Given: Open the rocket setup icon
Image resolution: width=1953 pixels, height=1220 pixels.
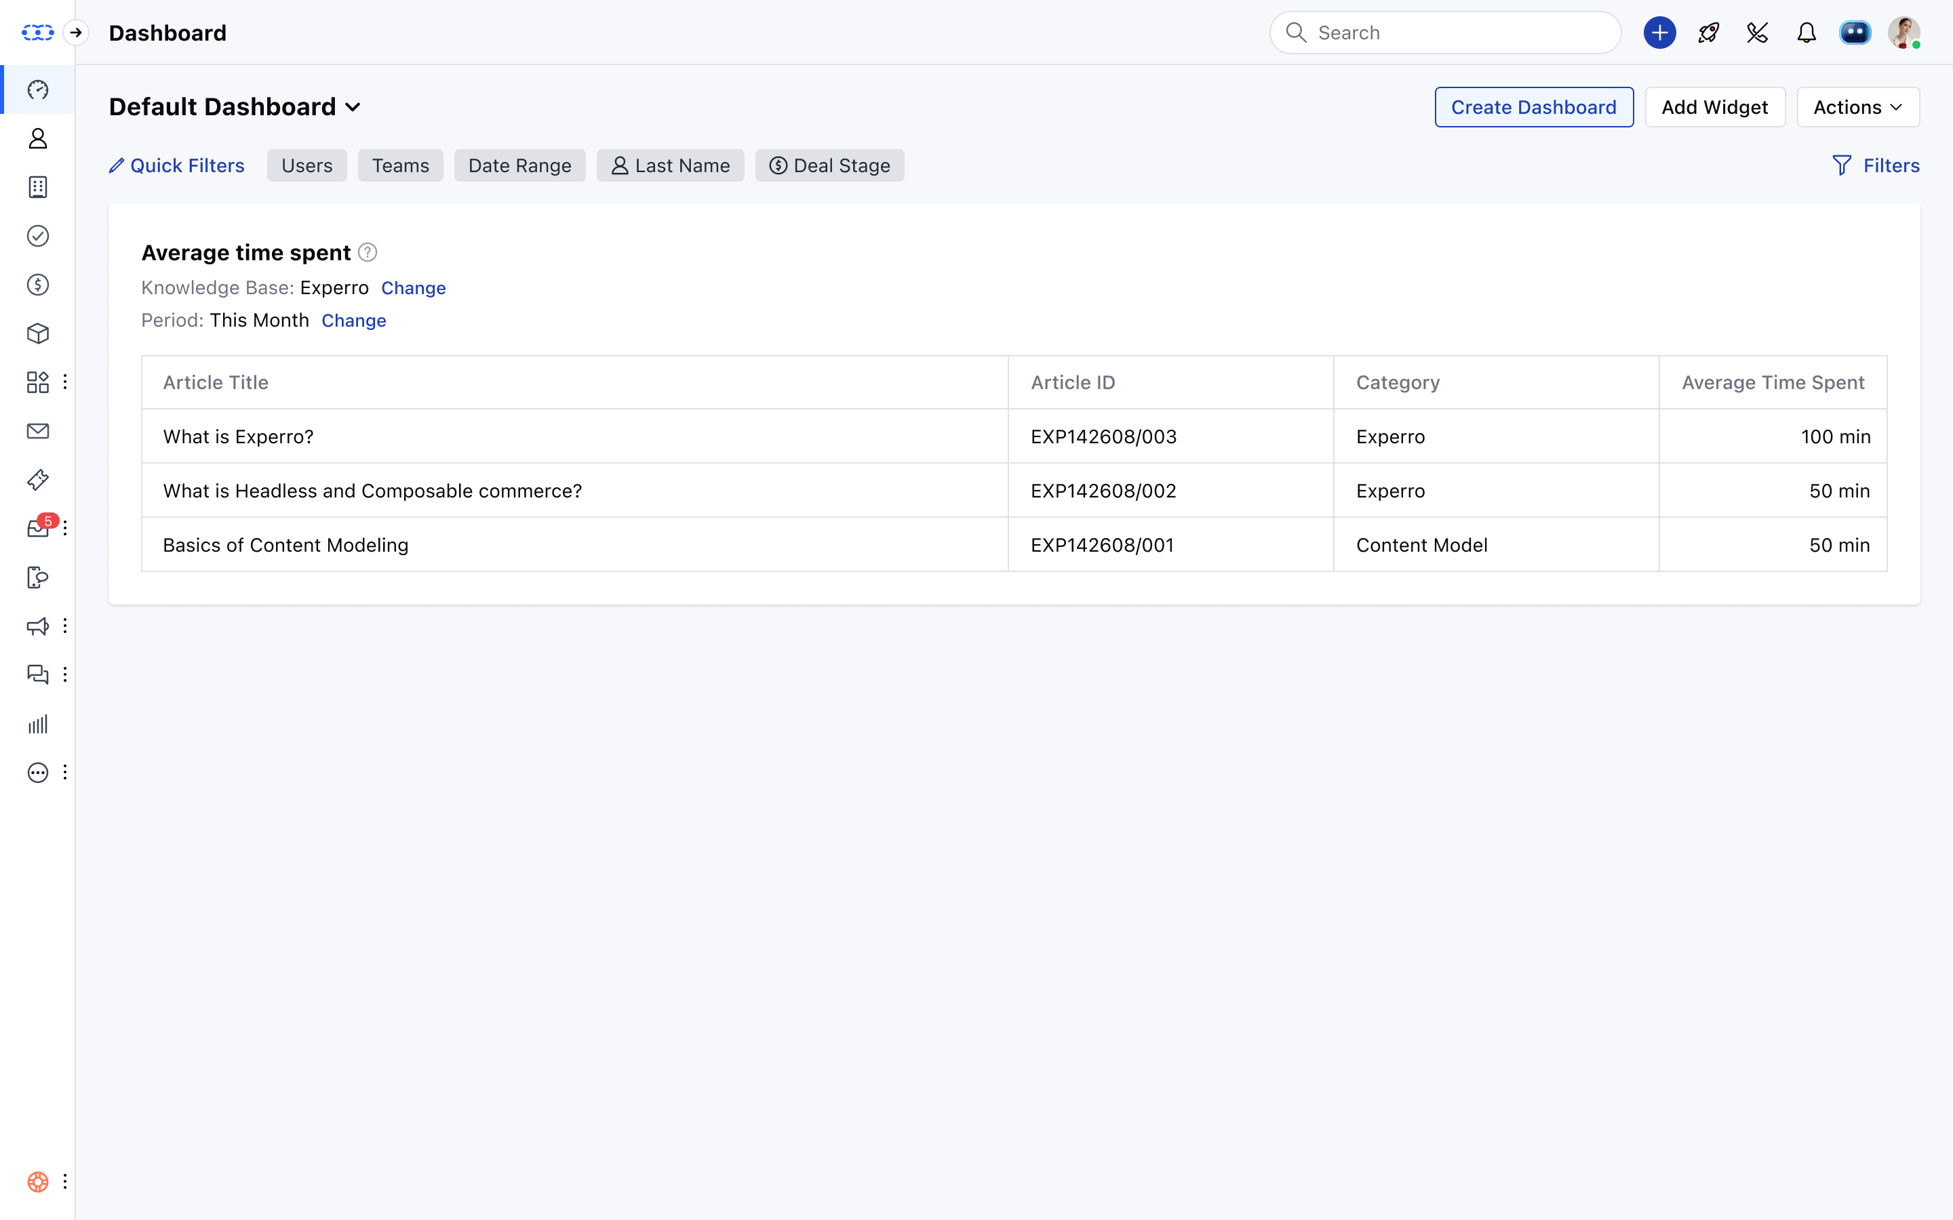Looking at the screenshot, I should pos(1708,33).
